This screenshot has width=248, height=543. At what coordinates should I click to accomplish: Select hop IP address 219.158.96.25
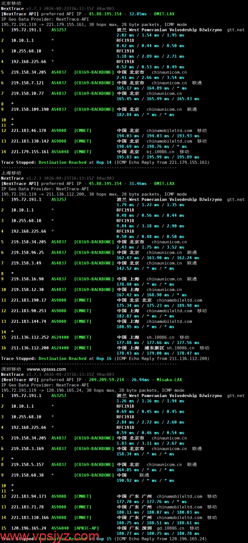(x=28, y=252)
